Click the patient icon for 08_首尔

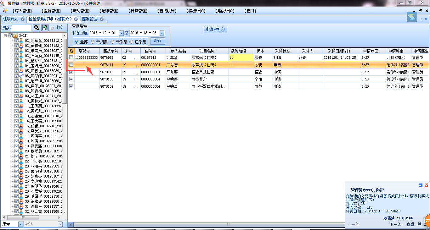coord(21,86)
